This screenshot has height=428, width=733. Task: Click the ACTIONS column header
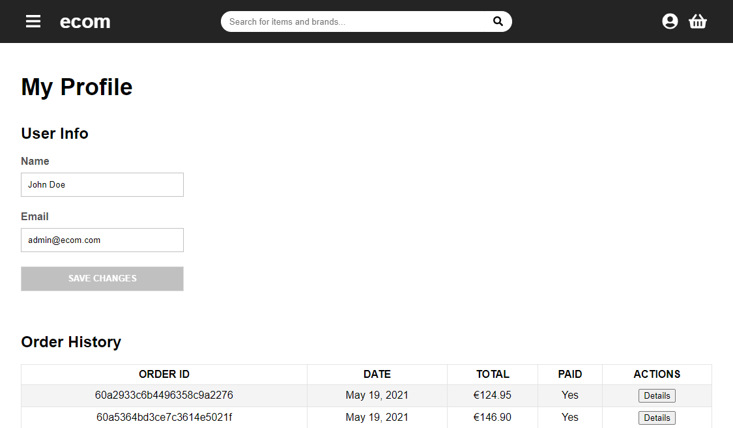tap(657, 375)
